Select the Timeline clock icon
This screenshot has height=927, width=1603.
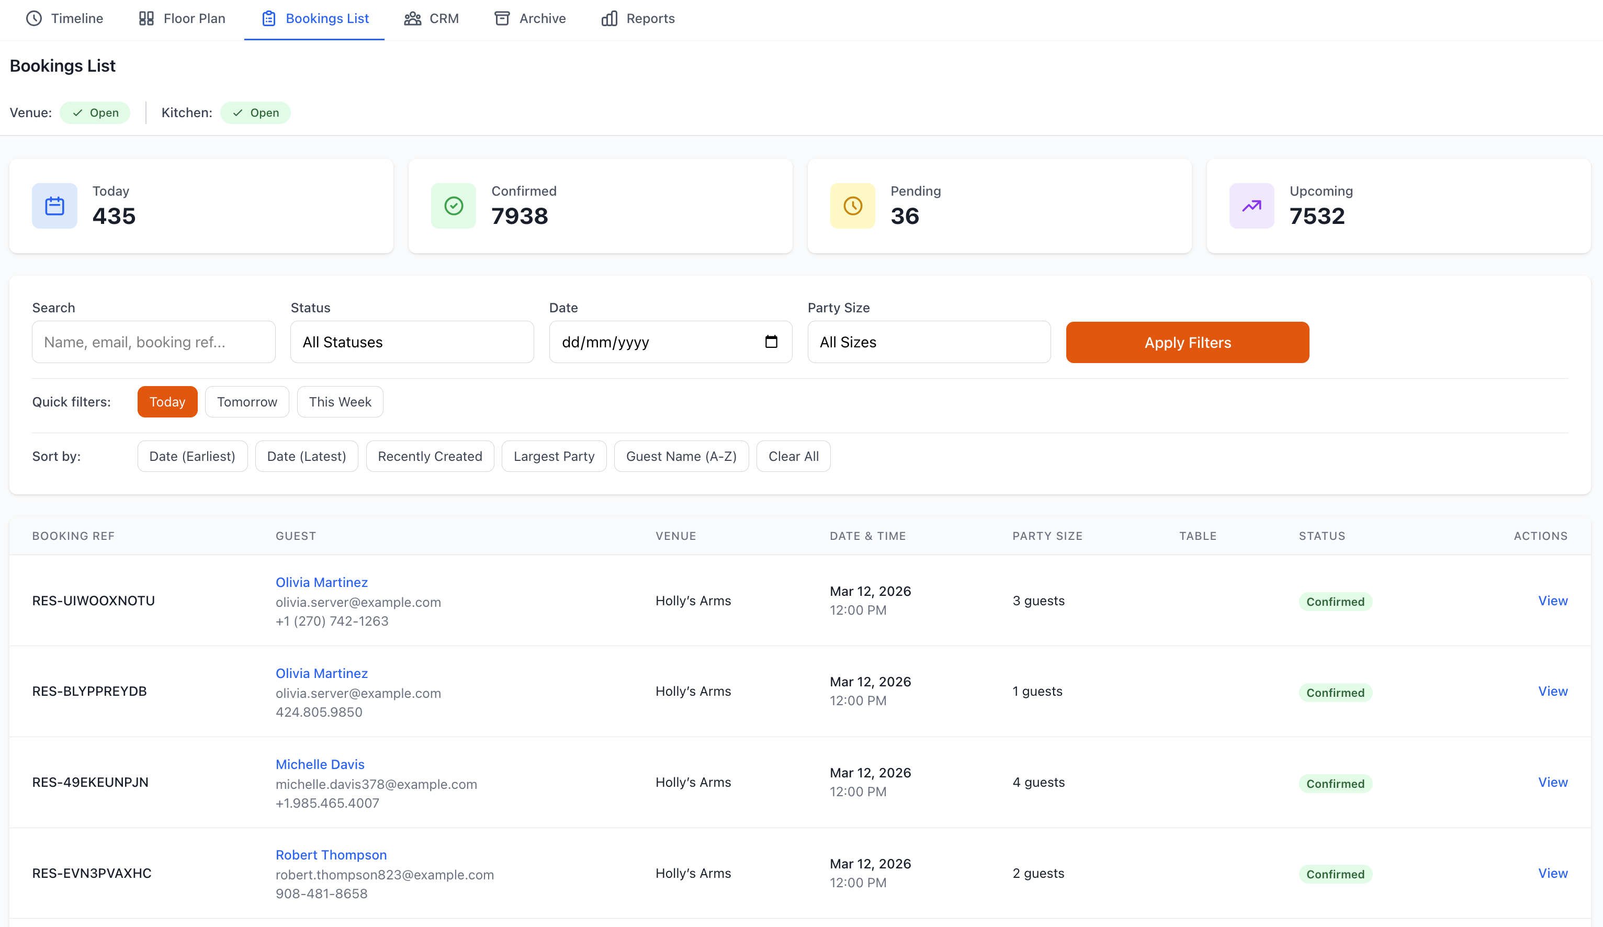click(33, 18)
